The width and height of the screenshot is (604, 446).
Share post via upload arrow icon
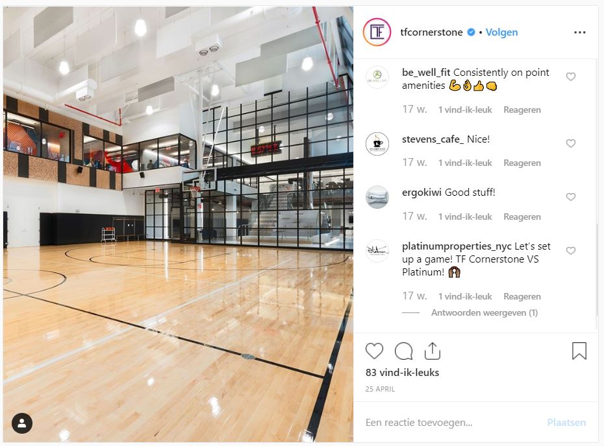[432, 351]
